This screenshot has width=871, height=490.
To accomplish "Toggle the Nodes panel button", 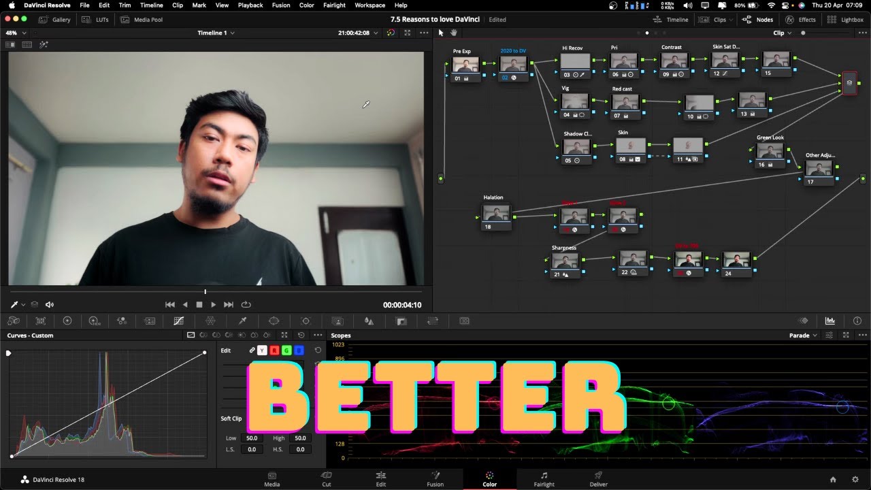I will pos(757,20).
